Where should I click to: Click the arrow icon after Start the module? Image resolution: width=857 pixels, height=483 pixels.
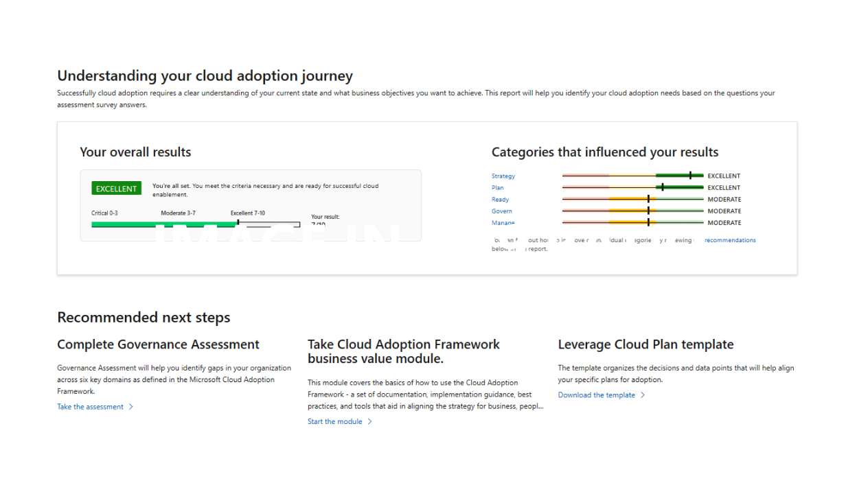[369, 422]
